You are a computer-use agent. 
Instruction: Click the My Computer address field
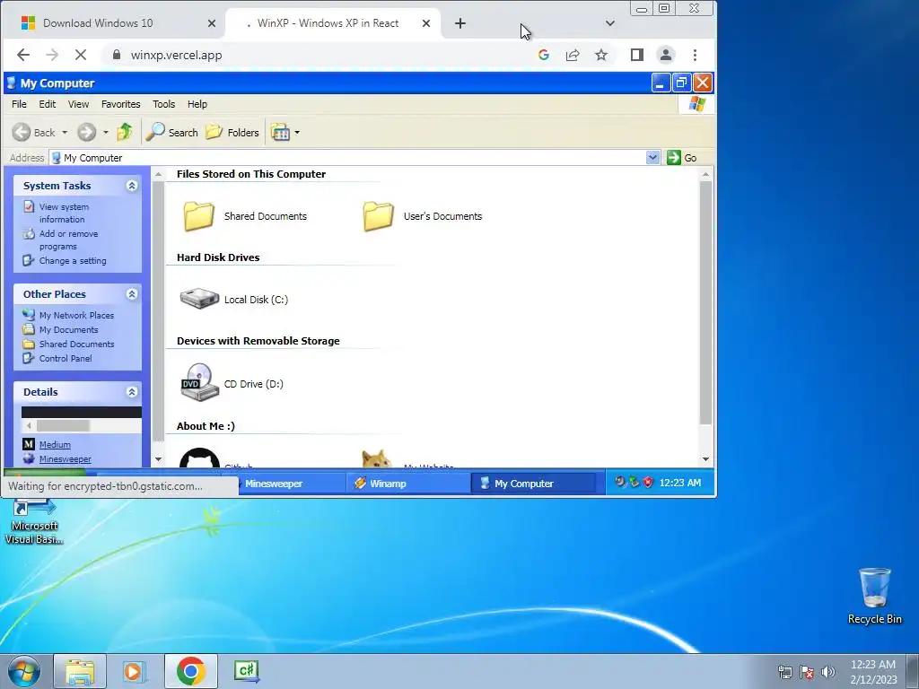(348, 158)
